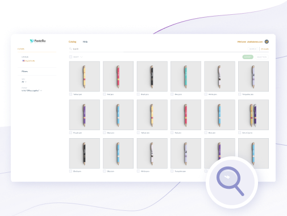Open the Help tab
Image resolution: width=287 pixels, height=216 pixels.
85,41
